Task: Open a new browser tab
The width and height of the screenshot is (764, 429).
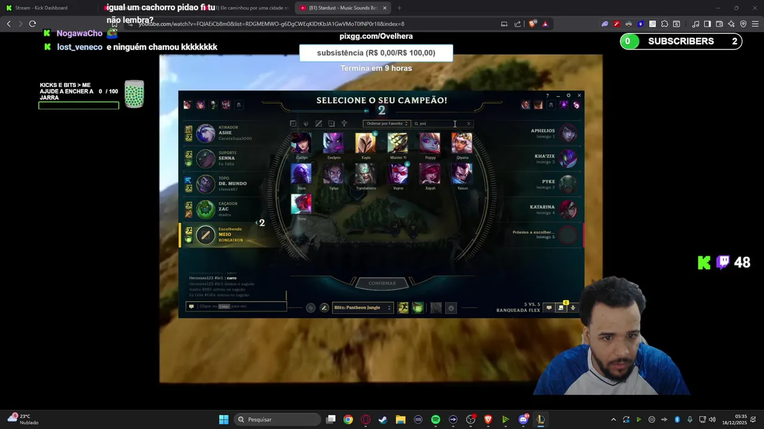Action: click(399, 8)
